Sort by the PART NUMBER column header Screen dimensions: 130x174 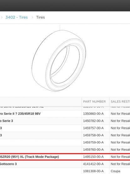coord(95,101)
